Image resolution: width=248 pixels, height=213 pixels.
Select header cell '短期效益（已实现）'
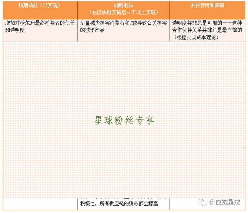[x=40, y=10]
